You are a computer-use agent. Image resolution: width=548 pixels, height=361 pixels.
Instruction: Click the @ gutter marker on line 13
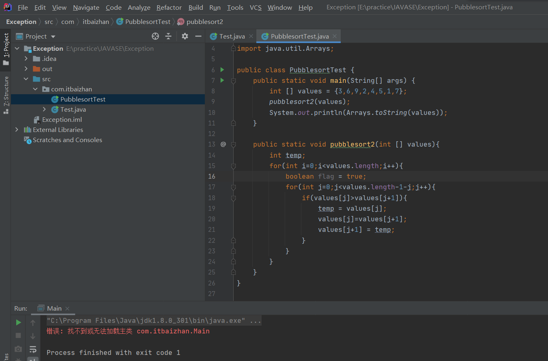[x=223, y=144]
